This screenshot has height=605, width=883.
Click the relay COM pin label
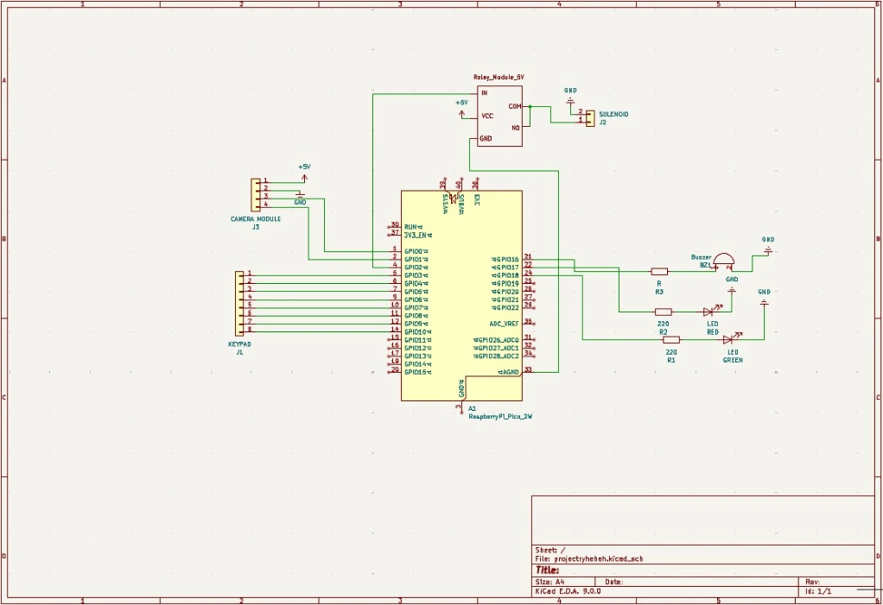click(x=515, y=106)
